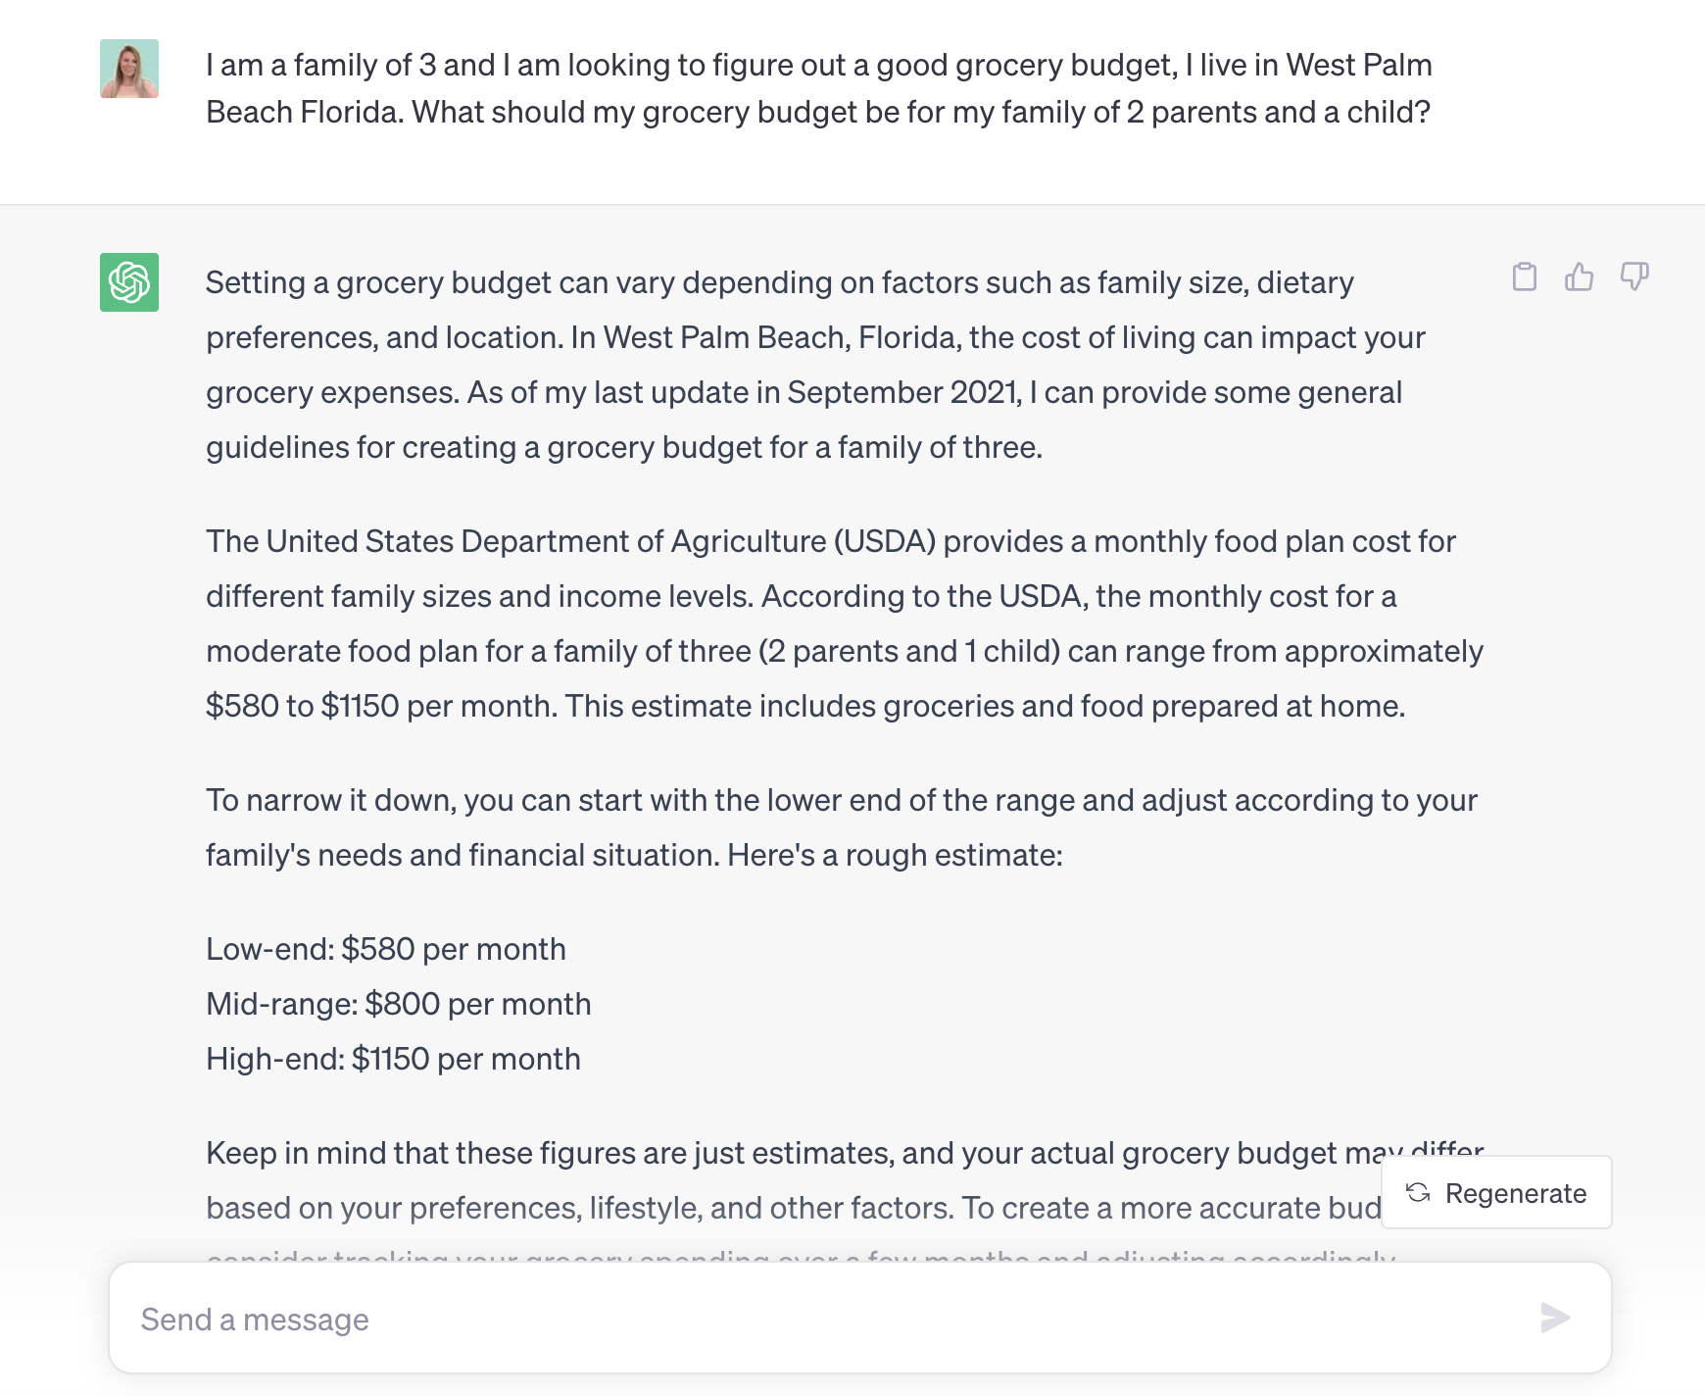Submit the message with the send arrow

pos(1554,1319)
